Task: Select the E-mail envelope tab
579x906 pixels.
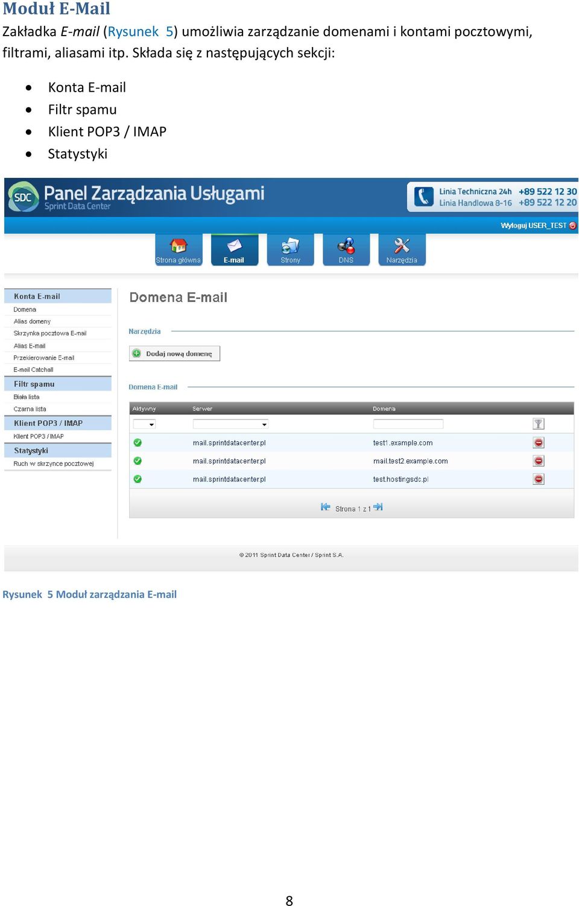Action: tap(235, 250)
